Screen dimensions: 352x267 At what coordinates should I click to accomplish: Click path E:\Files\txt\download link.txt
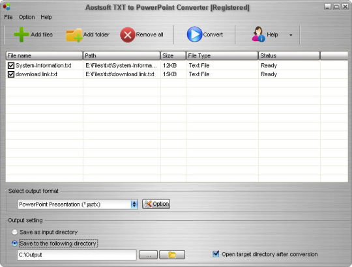tap(120, 74)
